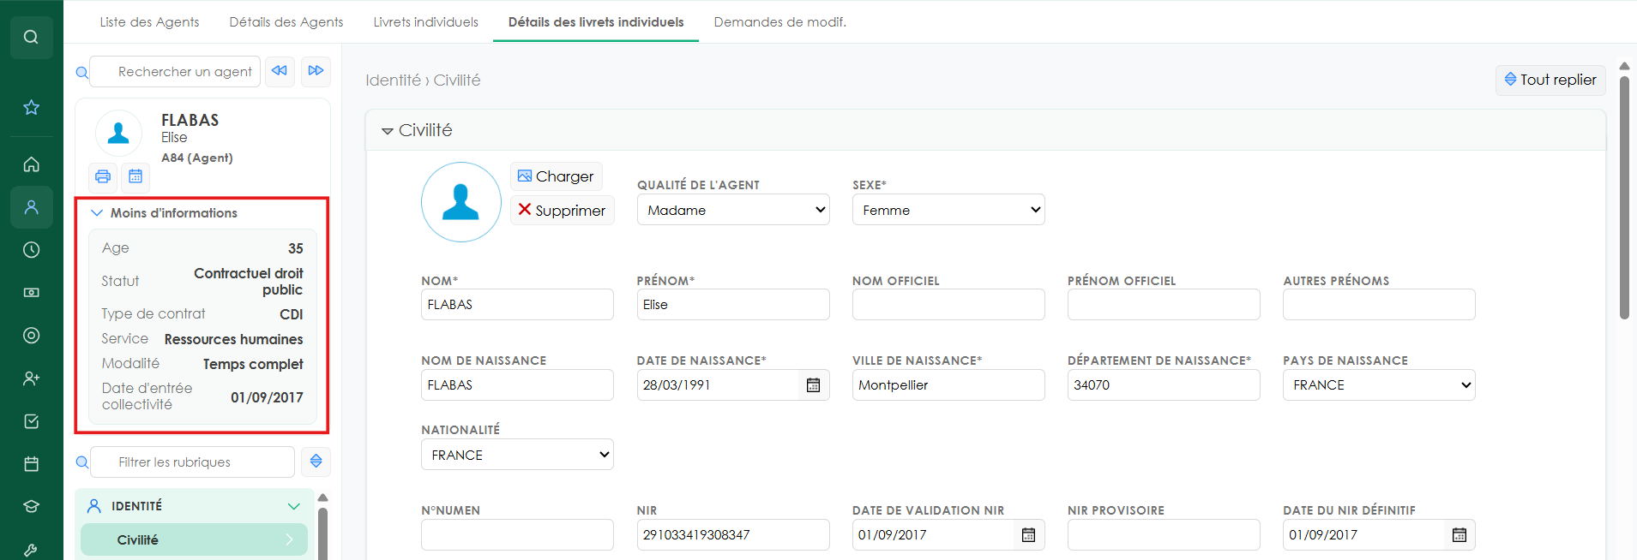Image resolution: width=1637 pixels, height=560 pixels.
Task: Open the checklist icon in sidebar
Action: coord(31,421)
